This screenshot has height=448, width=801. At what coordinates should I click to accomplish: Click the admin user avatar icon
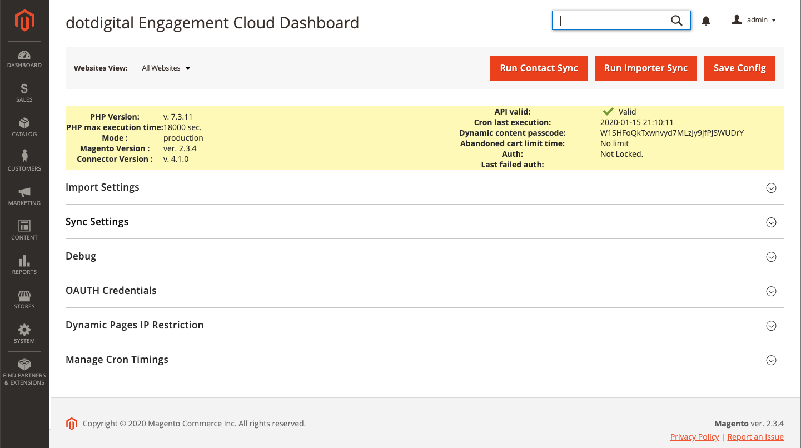(x=737, y=20)
